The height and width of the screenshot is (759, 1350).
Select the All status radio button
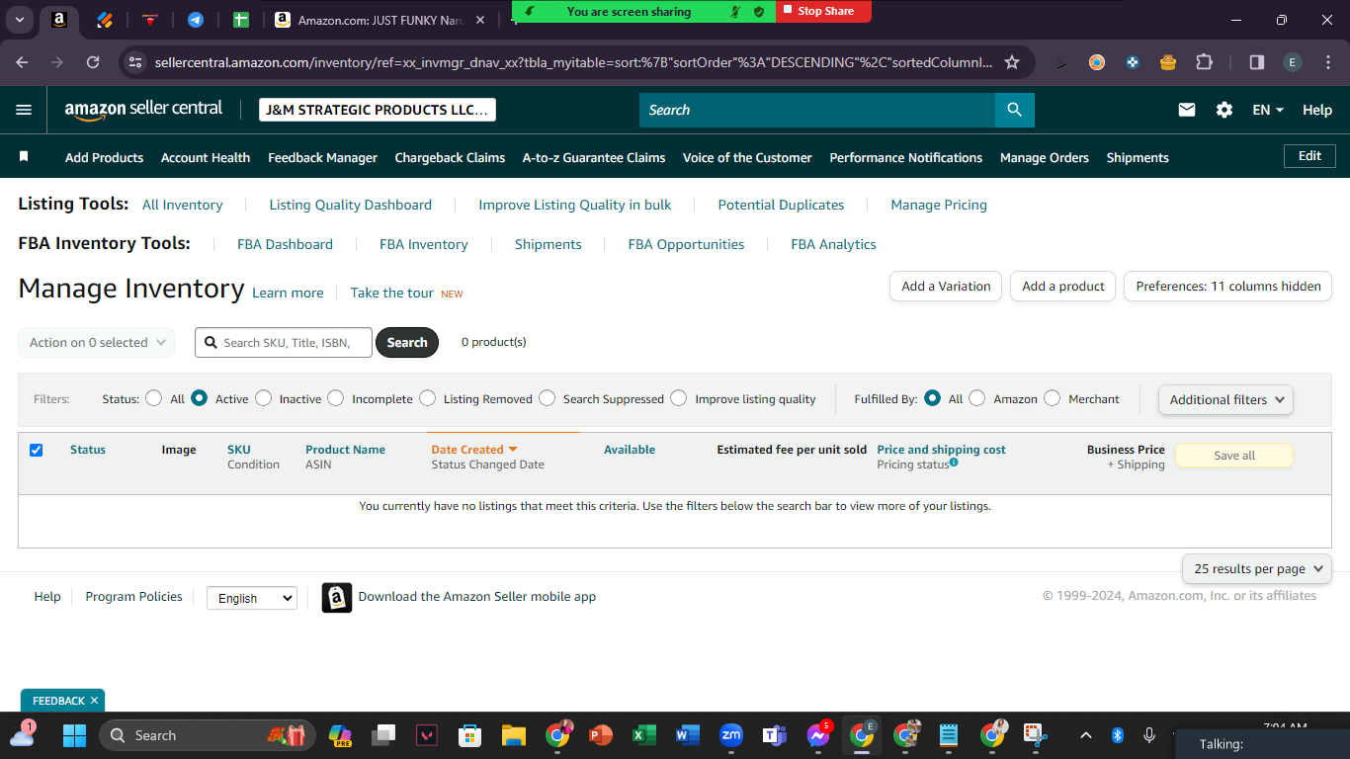tap(153, 398)
